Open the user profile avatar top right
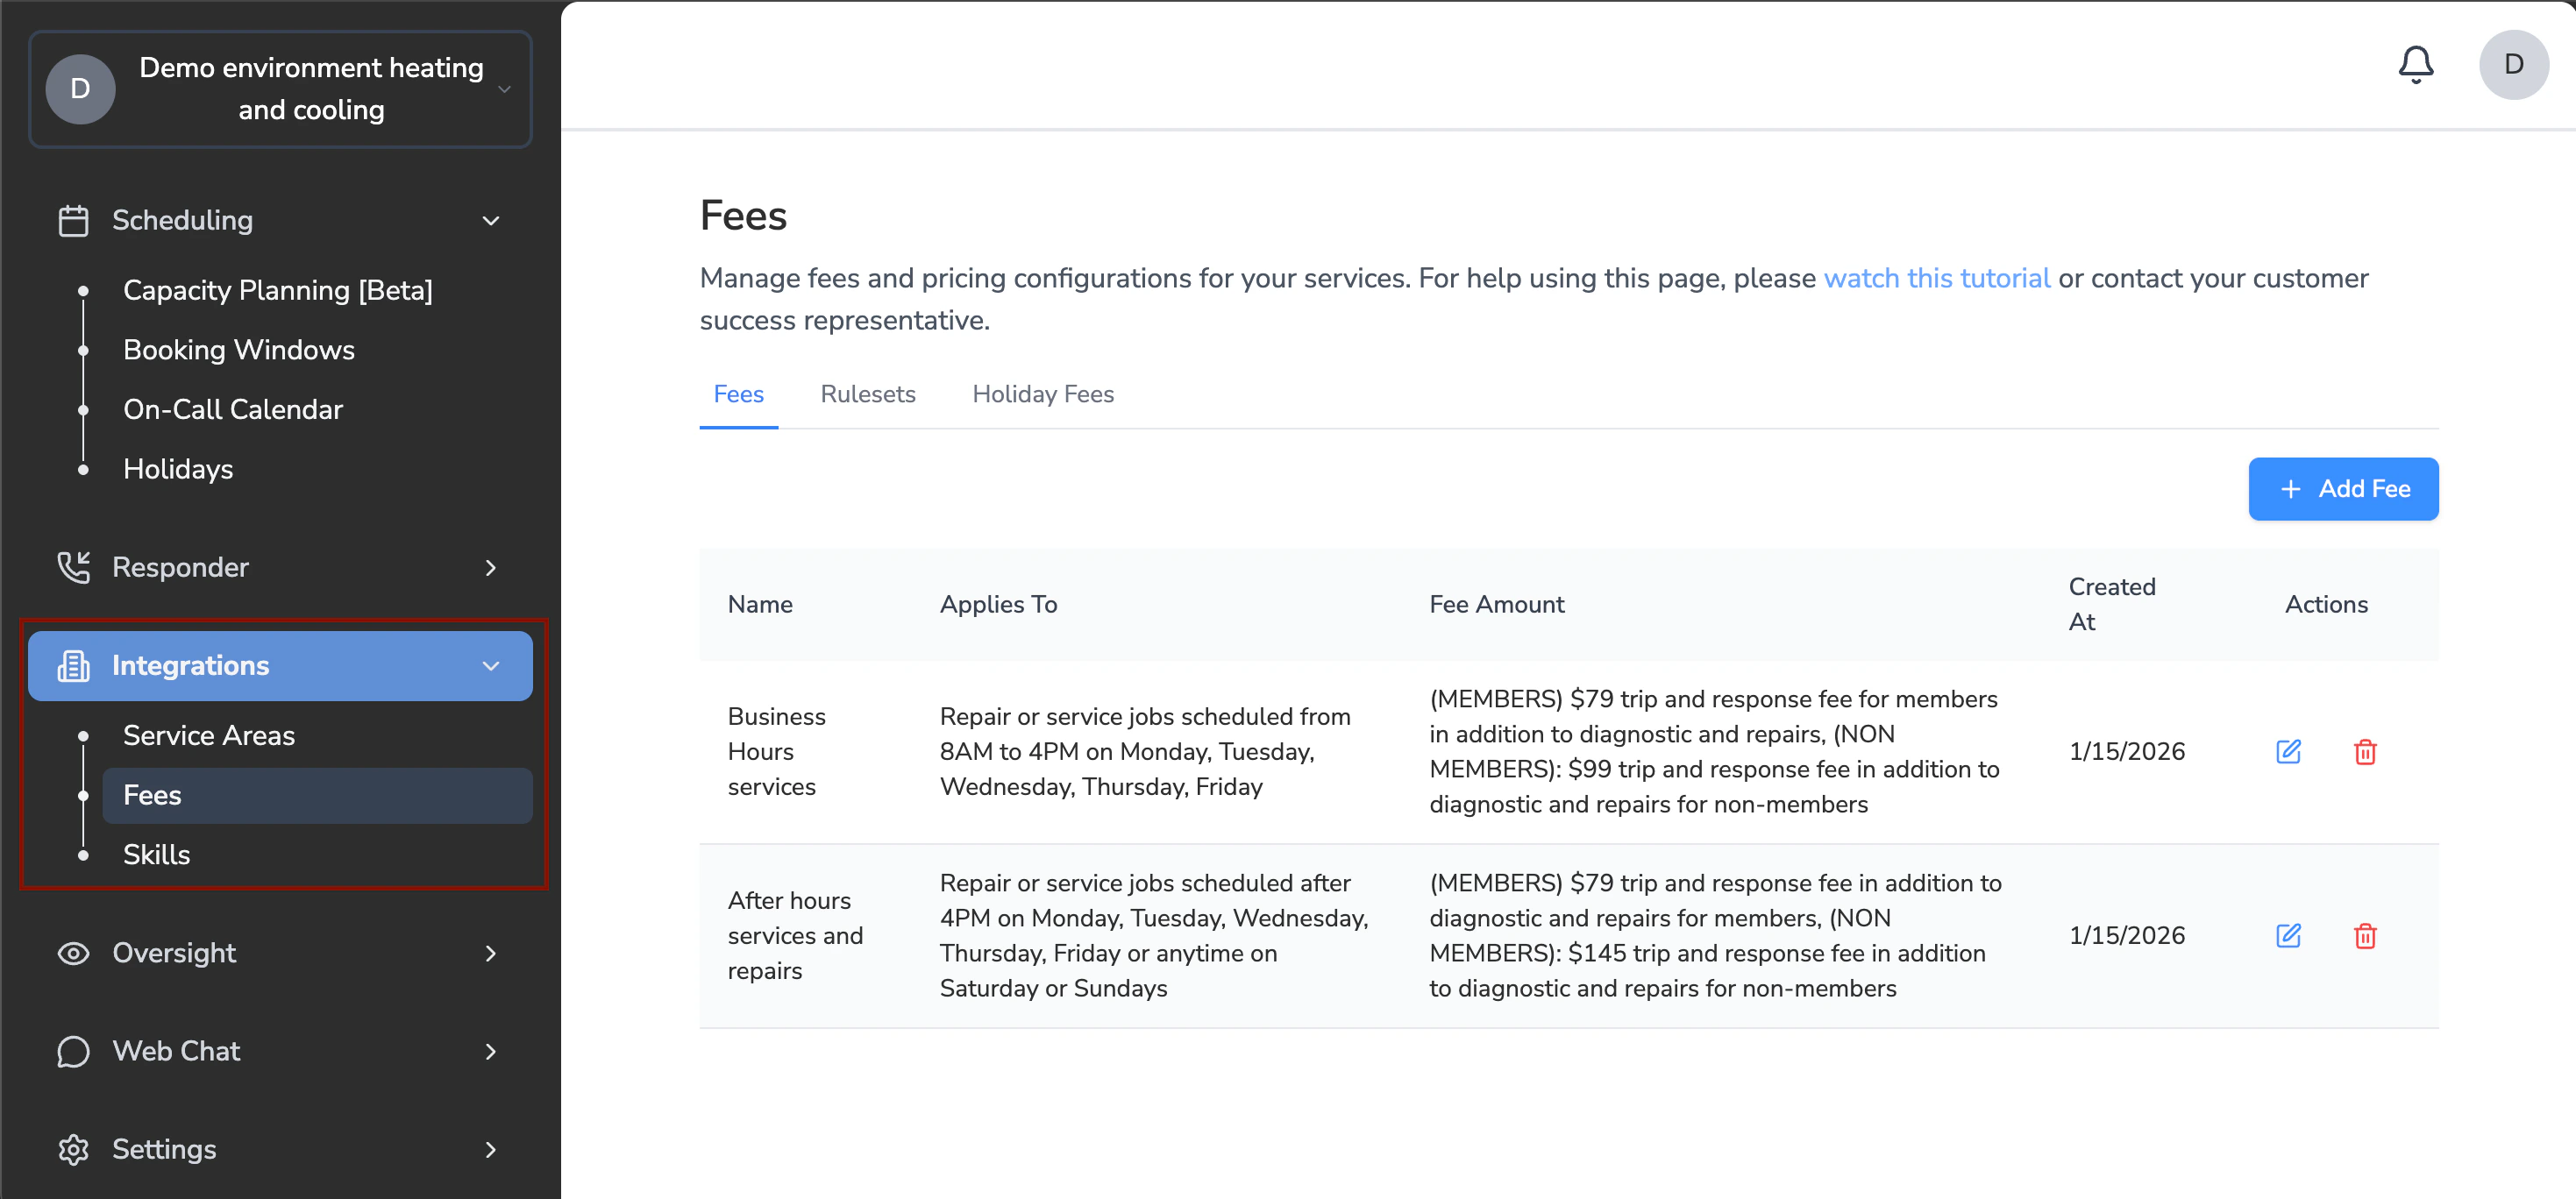Image resolution: width=2576 pixels, height=1199 pixels. pos(2512,65)
